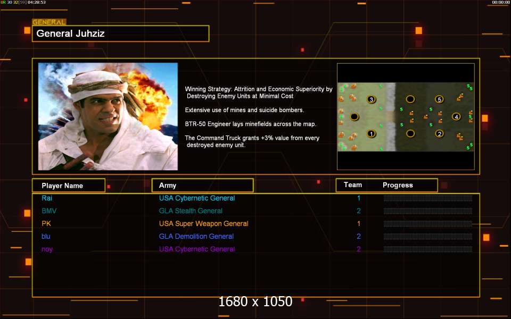Screen dimensions: 511x319
Task: Click the 'Winning Strategy: Attrition' description line
Action: coord(259,93)
